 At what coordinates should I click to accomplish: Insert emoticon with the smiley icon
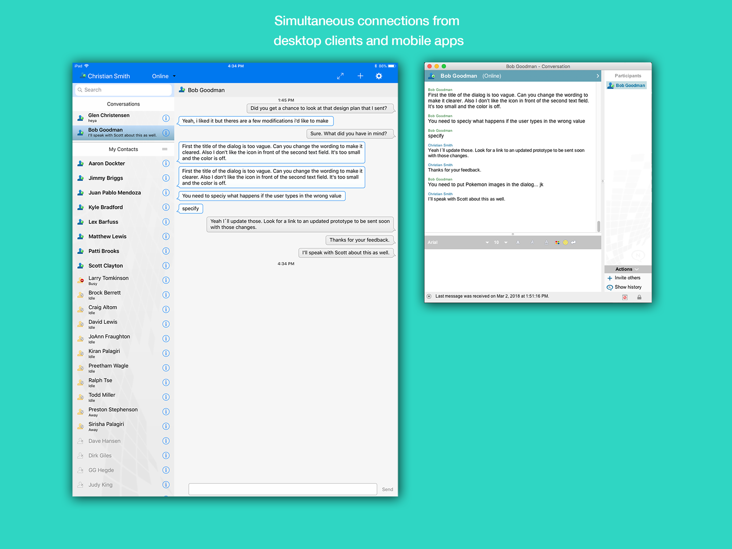click(x=565, y=242)
